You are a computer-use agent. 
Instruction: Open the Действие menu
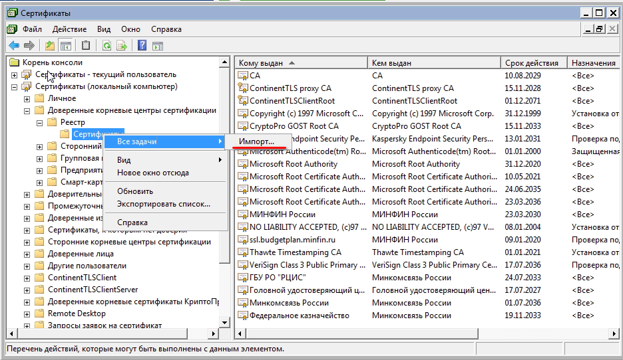click(69, 29)
